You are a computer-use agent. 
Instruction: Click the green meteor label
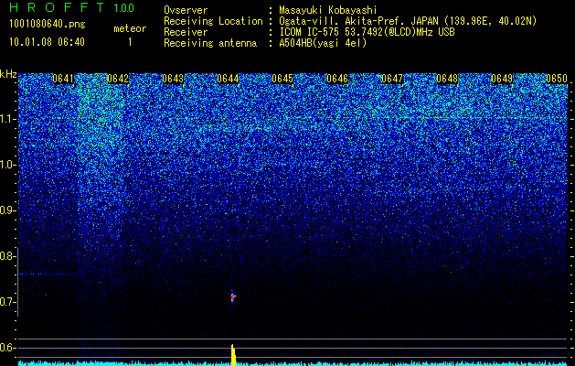tap(130, 28)
